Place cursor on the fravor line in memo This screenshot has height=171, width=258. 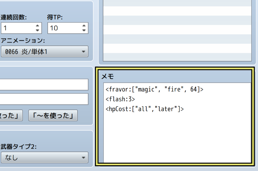154,90
